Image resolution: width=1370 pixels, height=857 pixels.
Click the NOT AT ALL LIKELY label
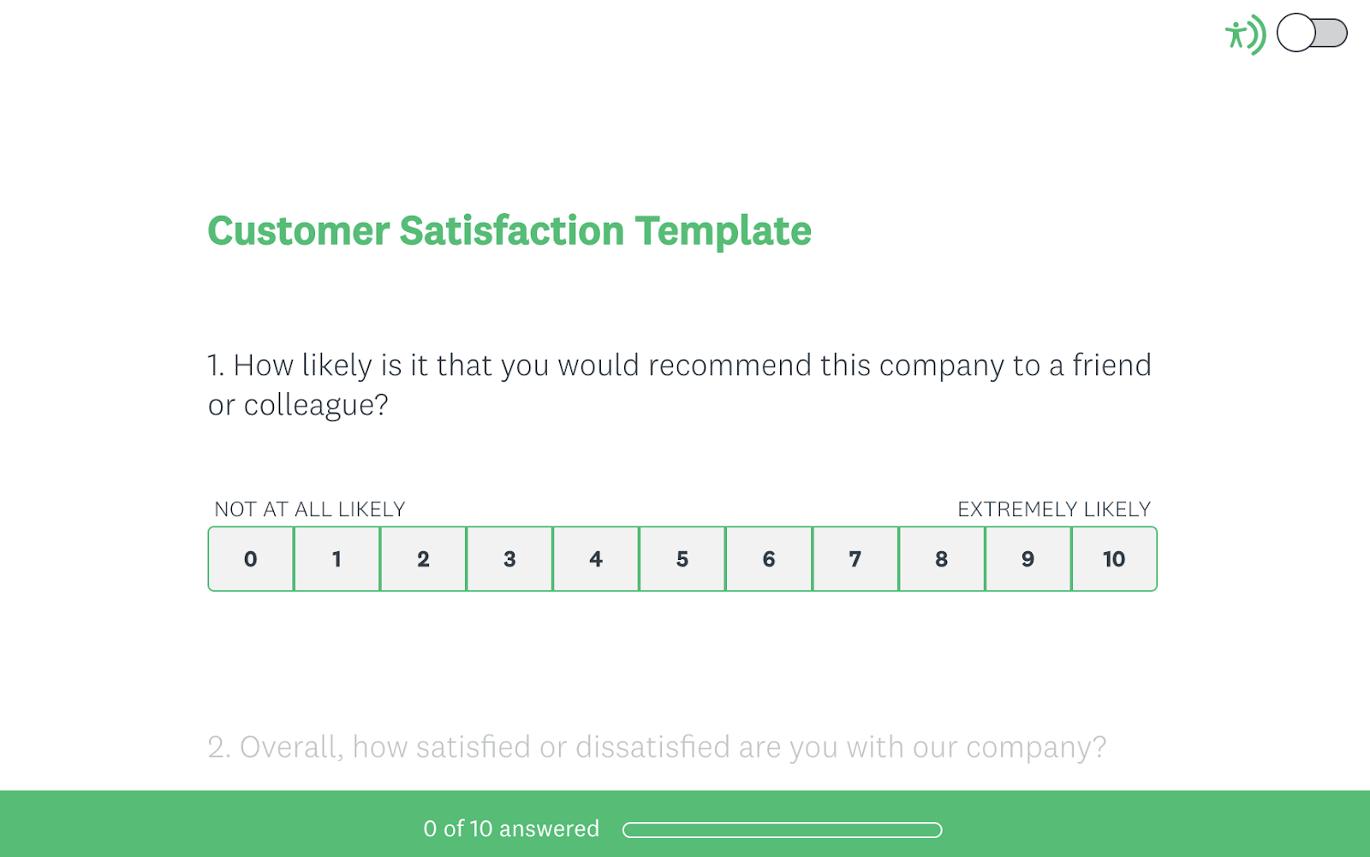coord(309,509)
